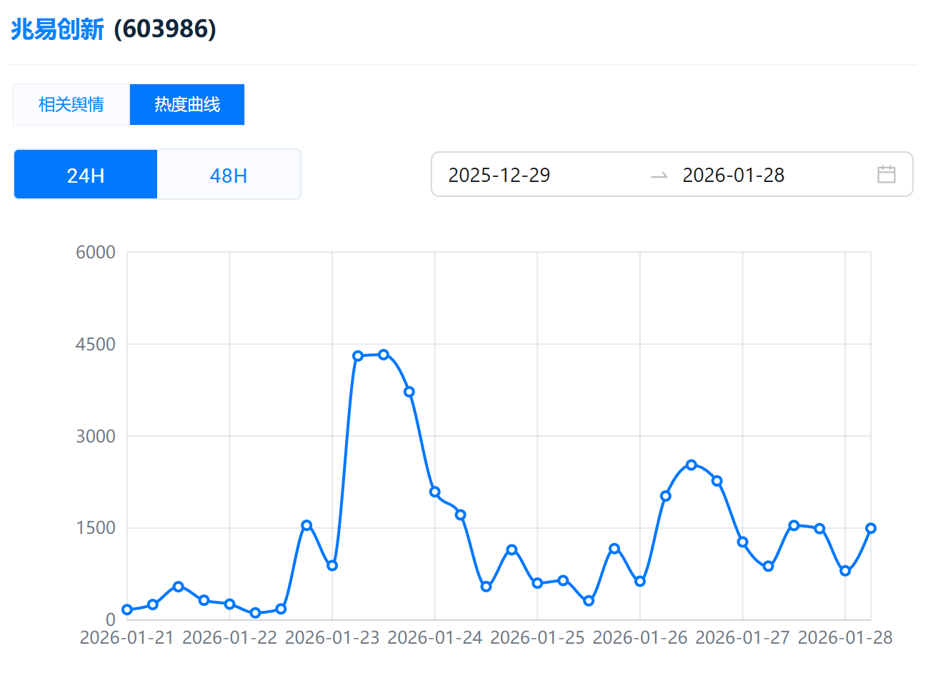Click the peak data point near 2500 after 2026-01-26
This screenshot has height=678, width=938.
pyautogui.click(x=692, y=465)
